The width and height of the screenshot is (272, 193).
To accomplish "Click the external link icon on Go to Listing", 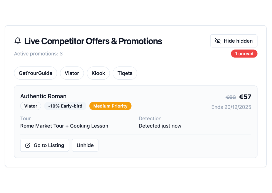I will [x=28, y=145].
